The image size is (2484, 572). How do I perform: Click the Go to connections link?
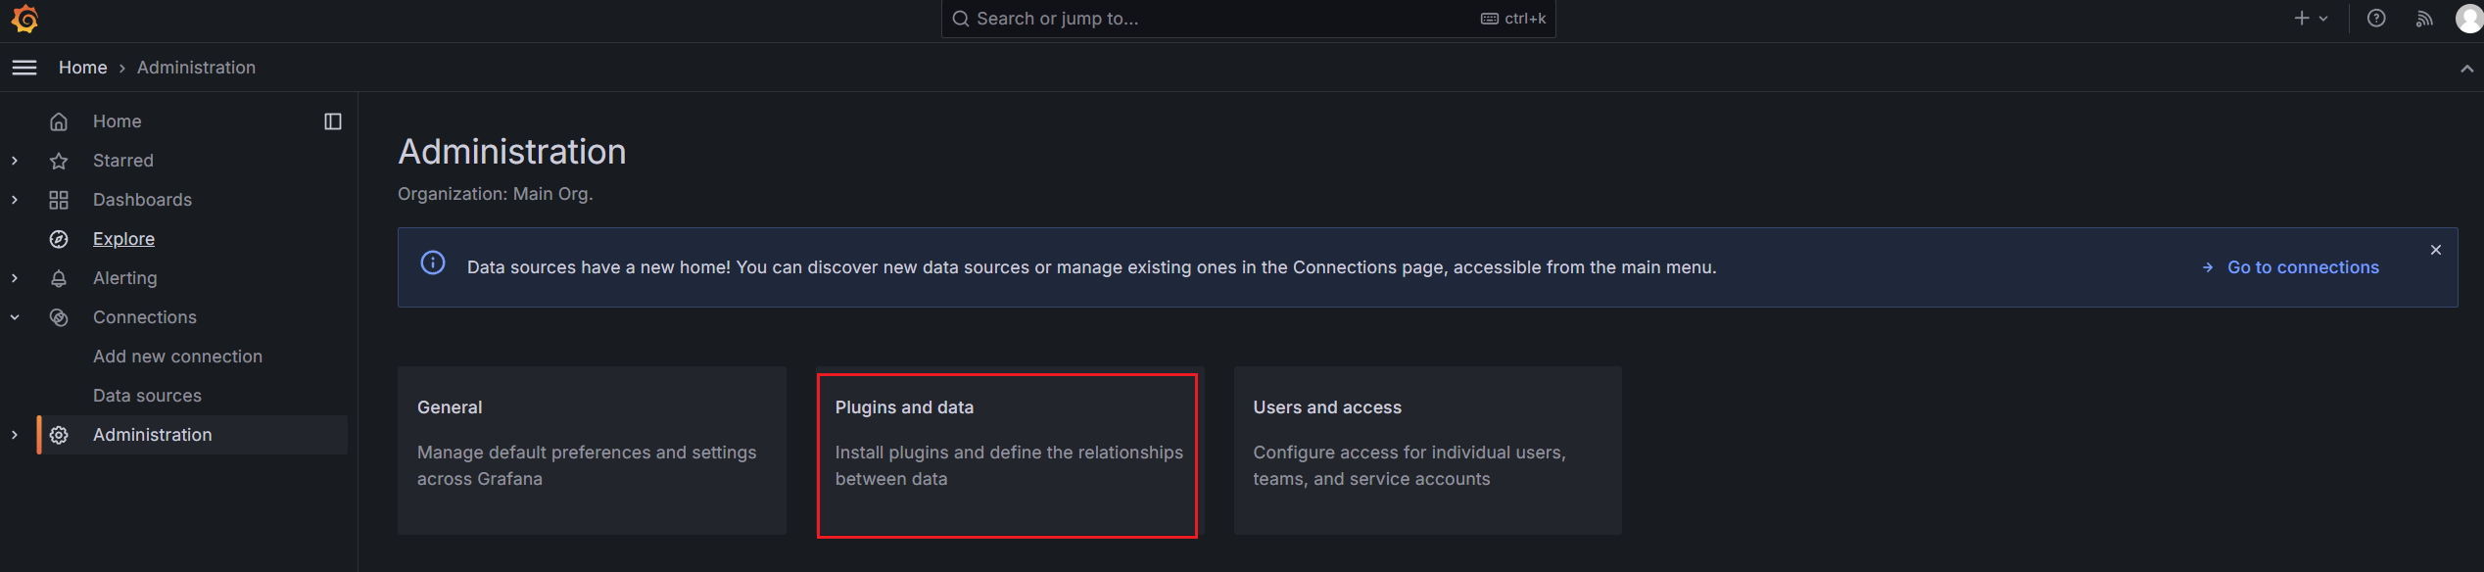(2302, 267)
